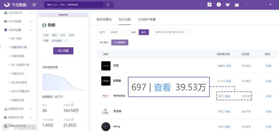Click the Unny brand logo
279x132 pixels.
106,127
